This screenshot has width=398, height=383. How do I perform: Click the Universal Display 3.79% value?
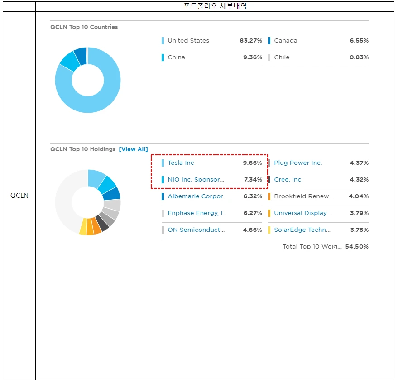pyautogui.click(x=360, y=213)
